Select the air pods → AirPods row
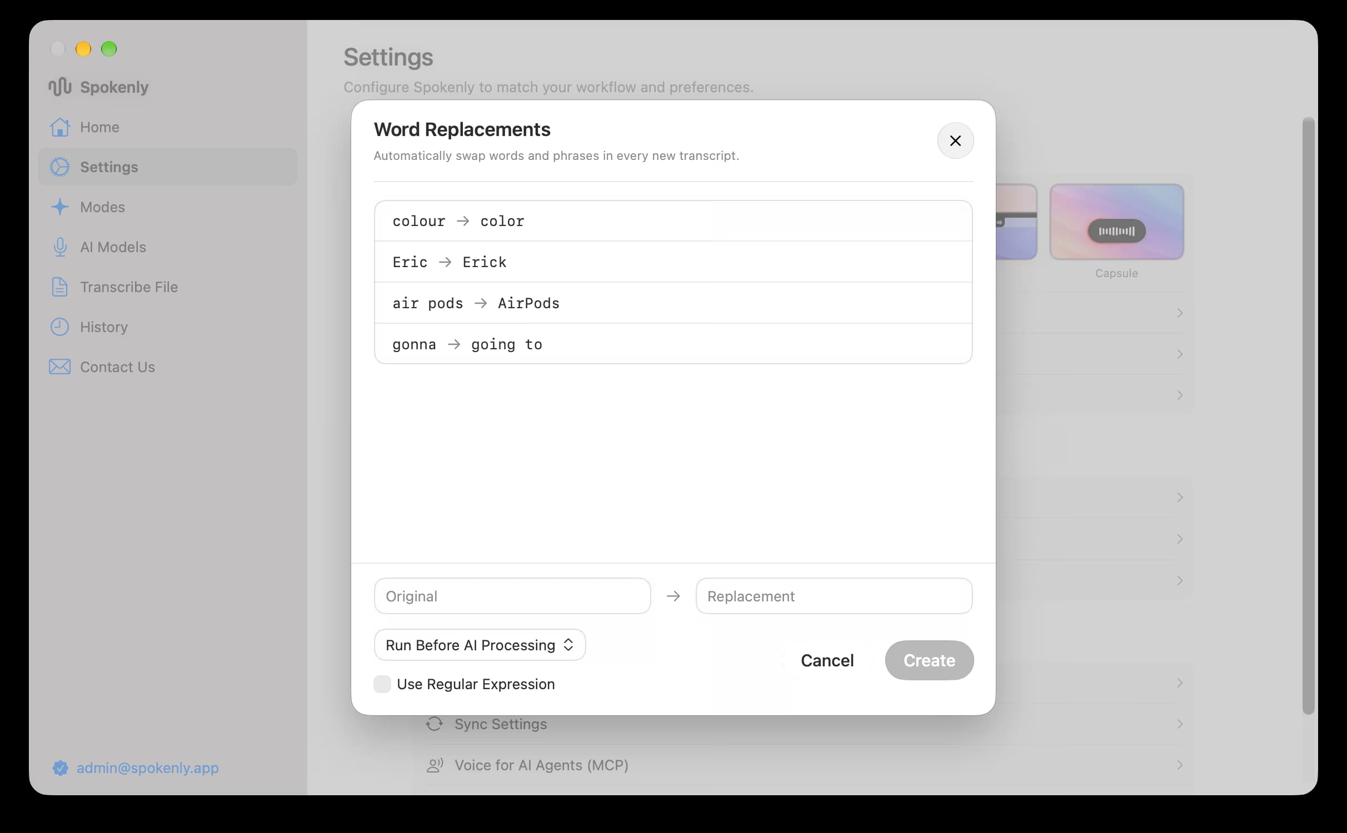This screenshot has height=833, width=1347. point(673,303)
